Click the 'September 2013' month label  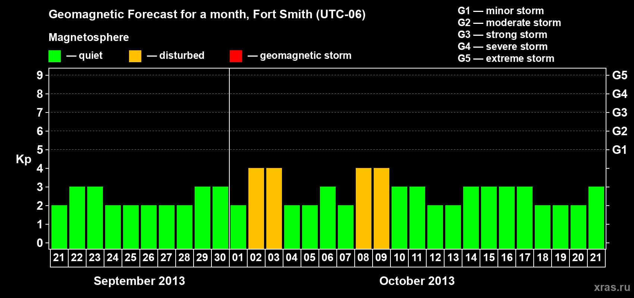click(139, 281)
